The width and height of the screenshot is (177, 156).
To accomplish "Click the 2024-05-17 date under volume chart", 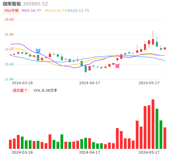I will (149, 152).
